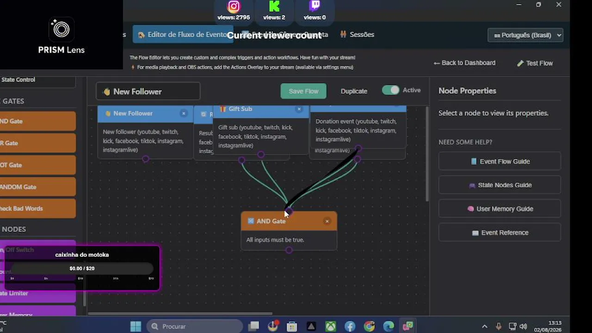Open the Windows Start menu
Screen dimensions: 592x333
136,327
